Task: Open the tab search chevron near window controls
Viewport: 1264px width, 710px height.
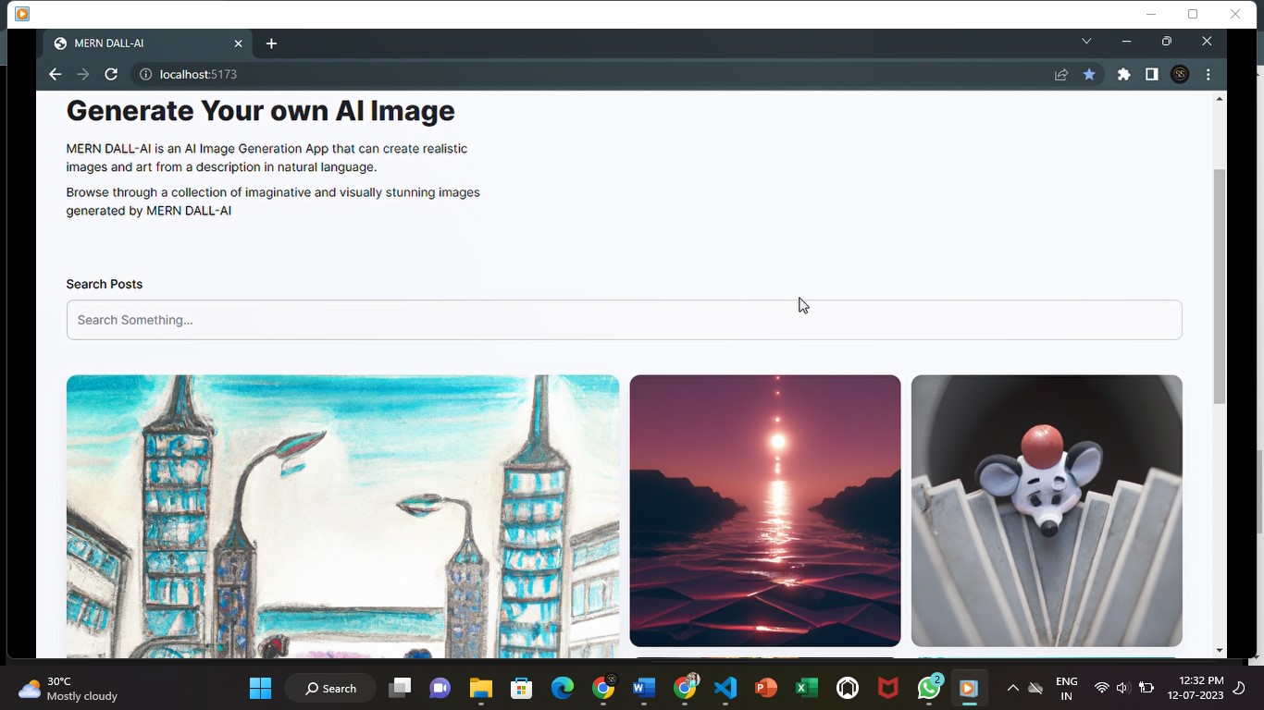Action: click(1086, 41)
